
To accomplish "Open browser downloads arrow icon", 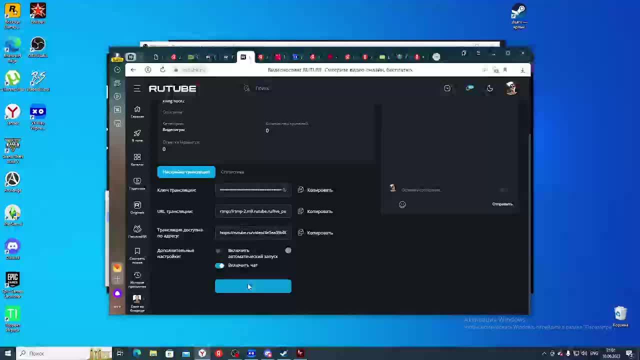I will click(522, 69).
